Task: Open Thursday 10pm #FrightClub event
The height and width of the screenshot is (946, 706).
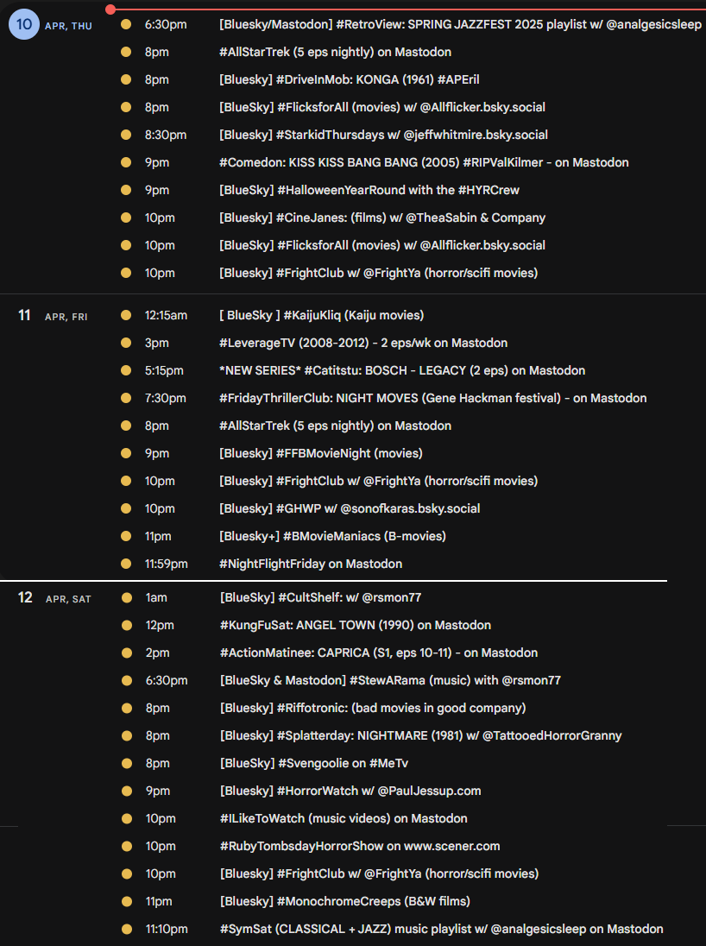Action: click(379, 274)
